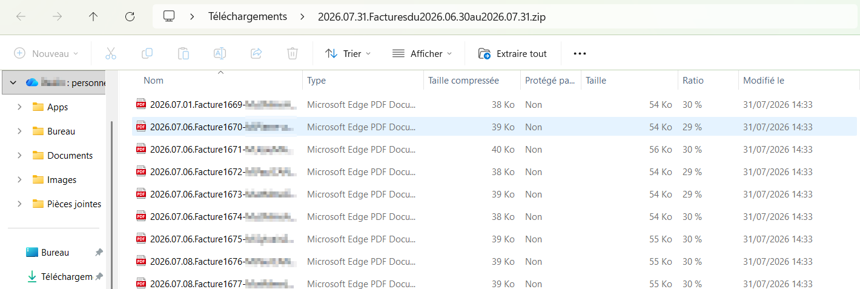Collapse the OneDrive personnel tree node
Viewport: 860px width, 289px height.
pos(13,82)
